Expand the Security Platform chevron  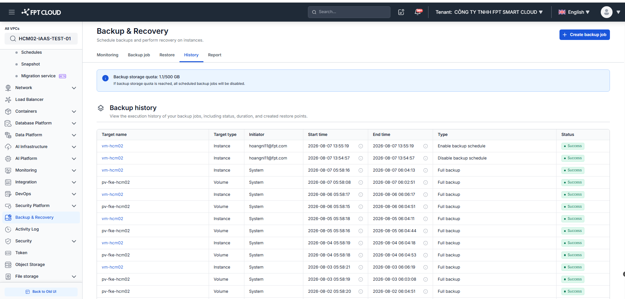(74, 206)
